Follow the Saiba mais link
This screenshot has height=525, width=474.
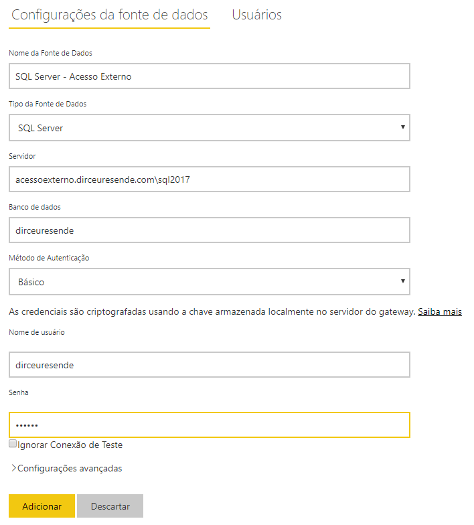tap(439, 312)
